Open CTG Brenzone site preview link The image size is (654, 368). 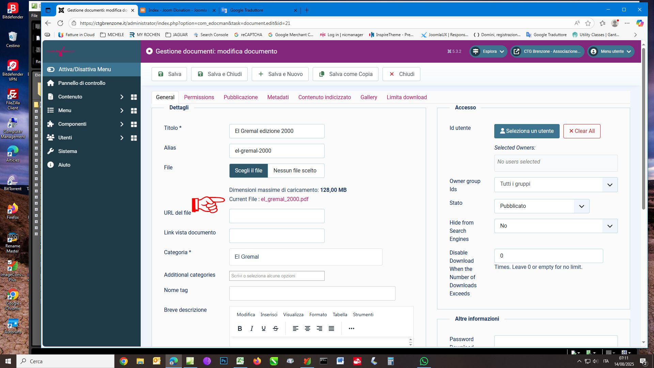click(547, 51)
